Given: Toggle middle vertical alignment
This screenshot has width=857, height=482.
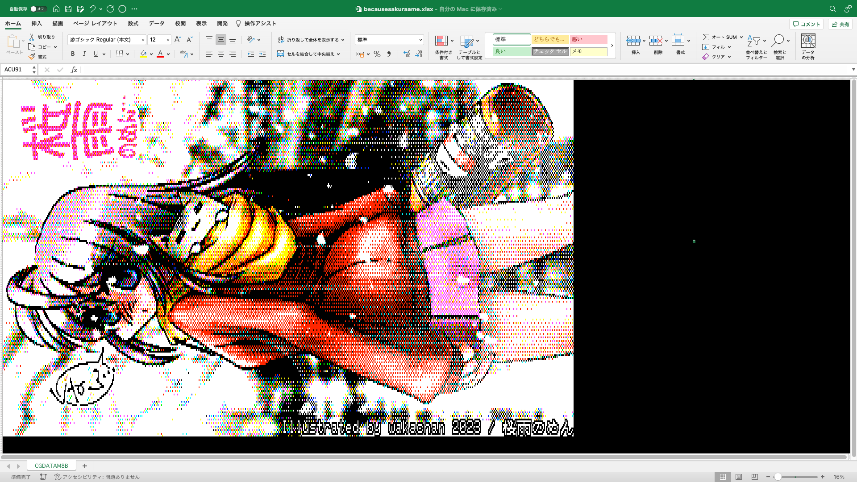Looking at the screenshot, I should [220, 40].
